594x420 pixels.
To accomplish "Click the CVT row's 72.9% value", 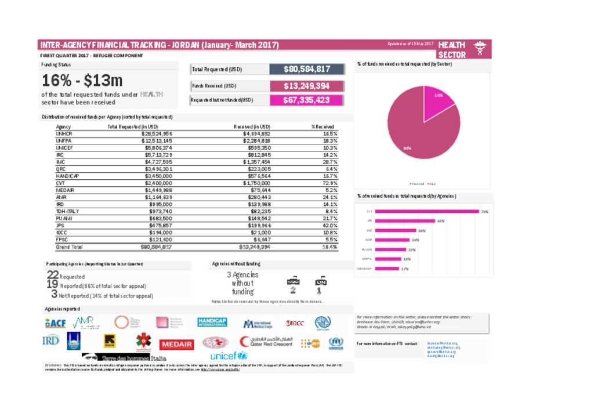I will coord(330,183).
